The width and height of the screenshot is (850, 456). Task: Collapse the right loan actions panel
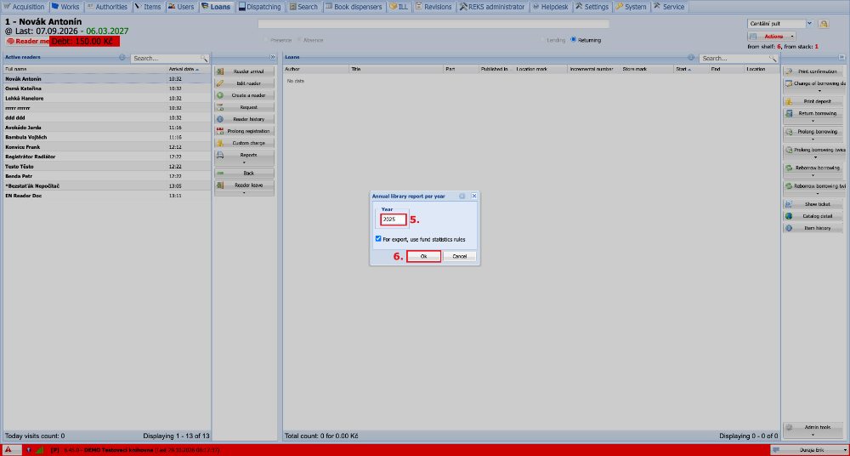(x=841, y=58)
